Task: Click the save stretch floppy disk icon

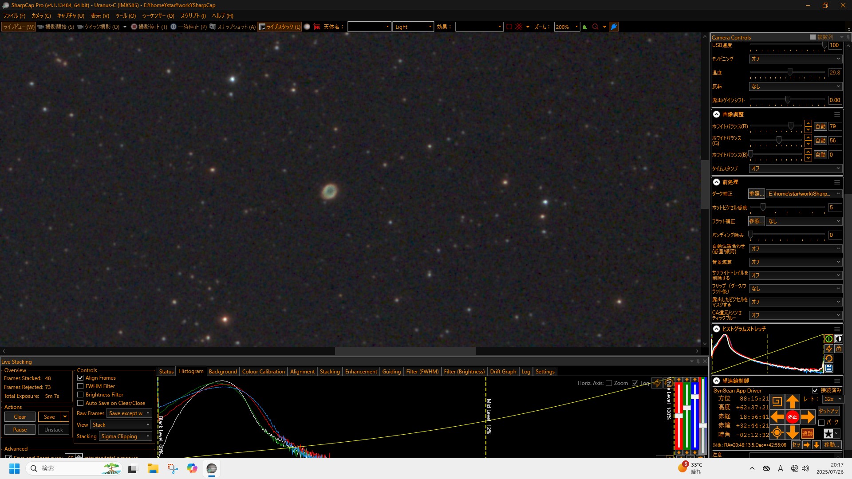Action: coord(828,368)
